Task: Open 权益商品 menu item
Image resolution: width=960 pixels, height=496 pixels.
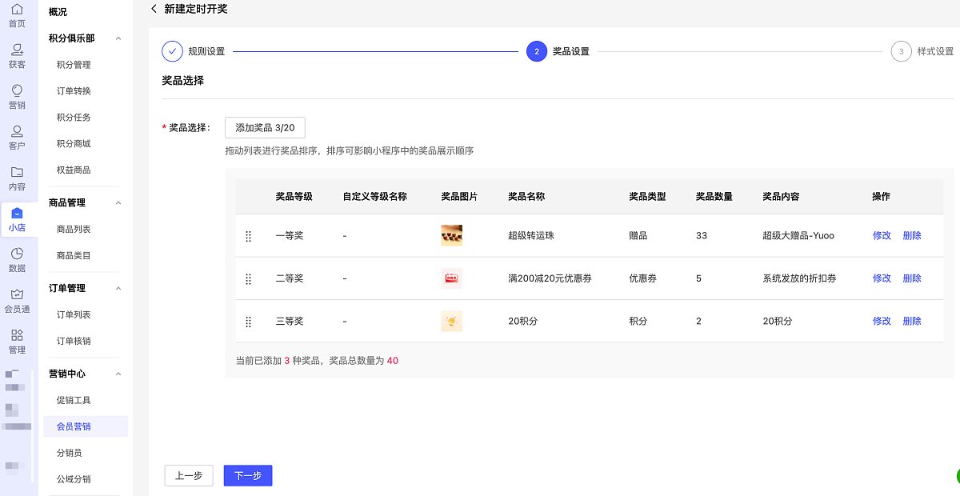Action: [x=74, y=170]
